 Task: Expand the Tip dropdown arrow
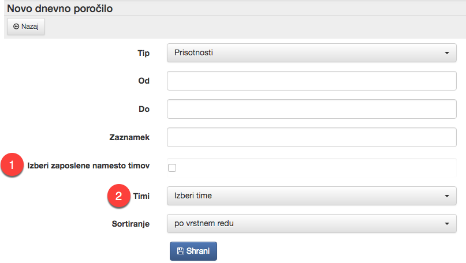tap(446, 53)
